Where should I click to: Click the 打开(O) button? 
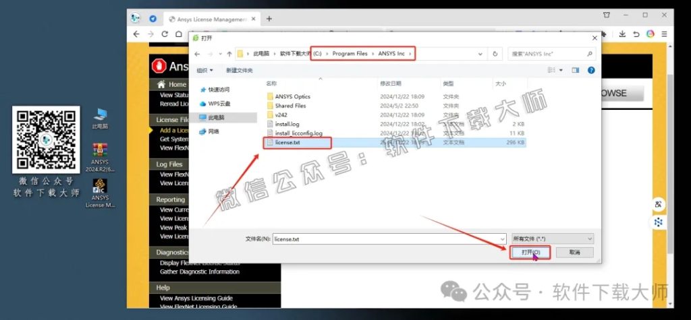tap(530, 252)
